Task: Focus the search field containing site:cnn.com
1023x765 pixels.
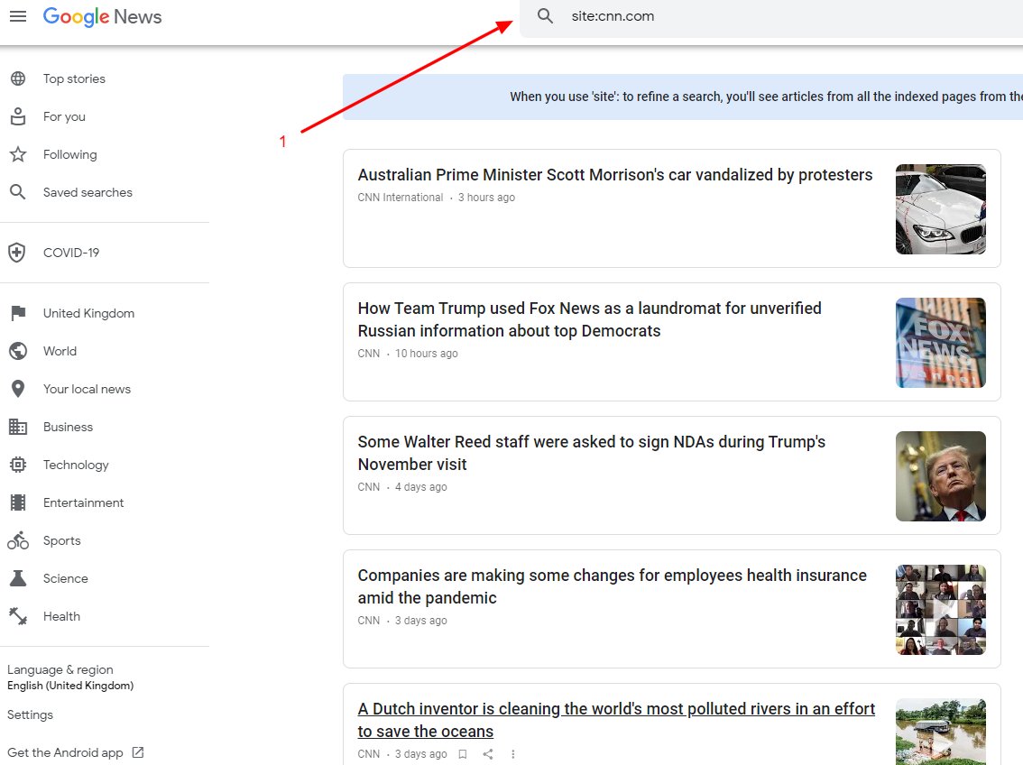Action: (771, 18)
